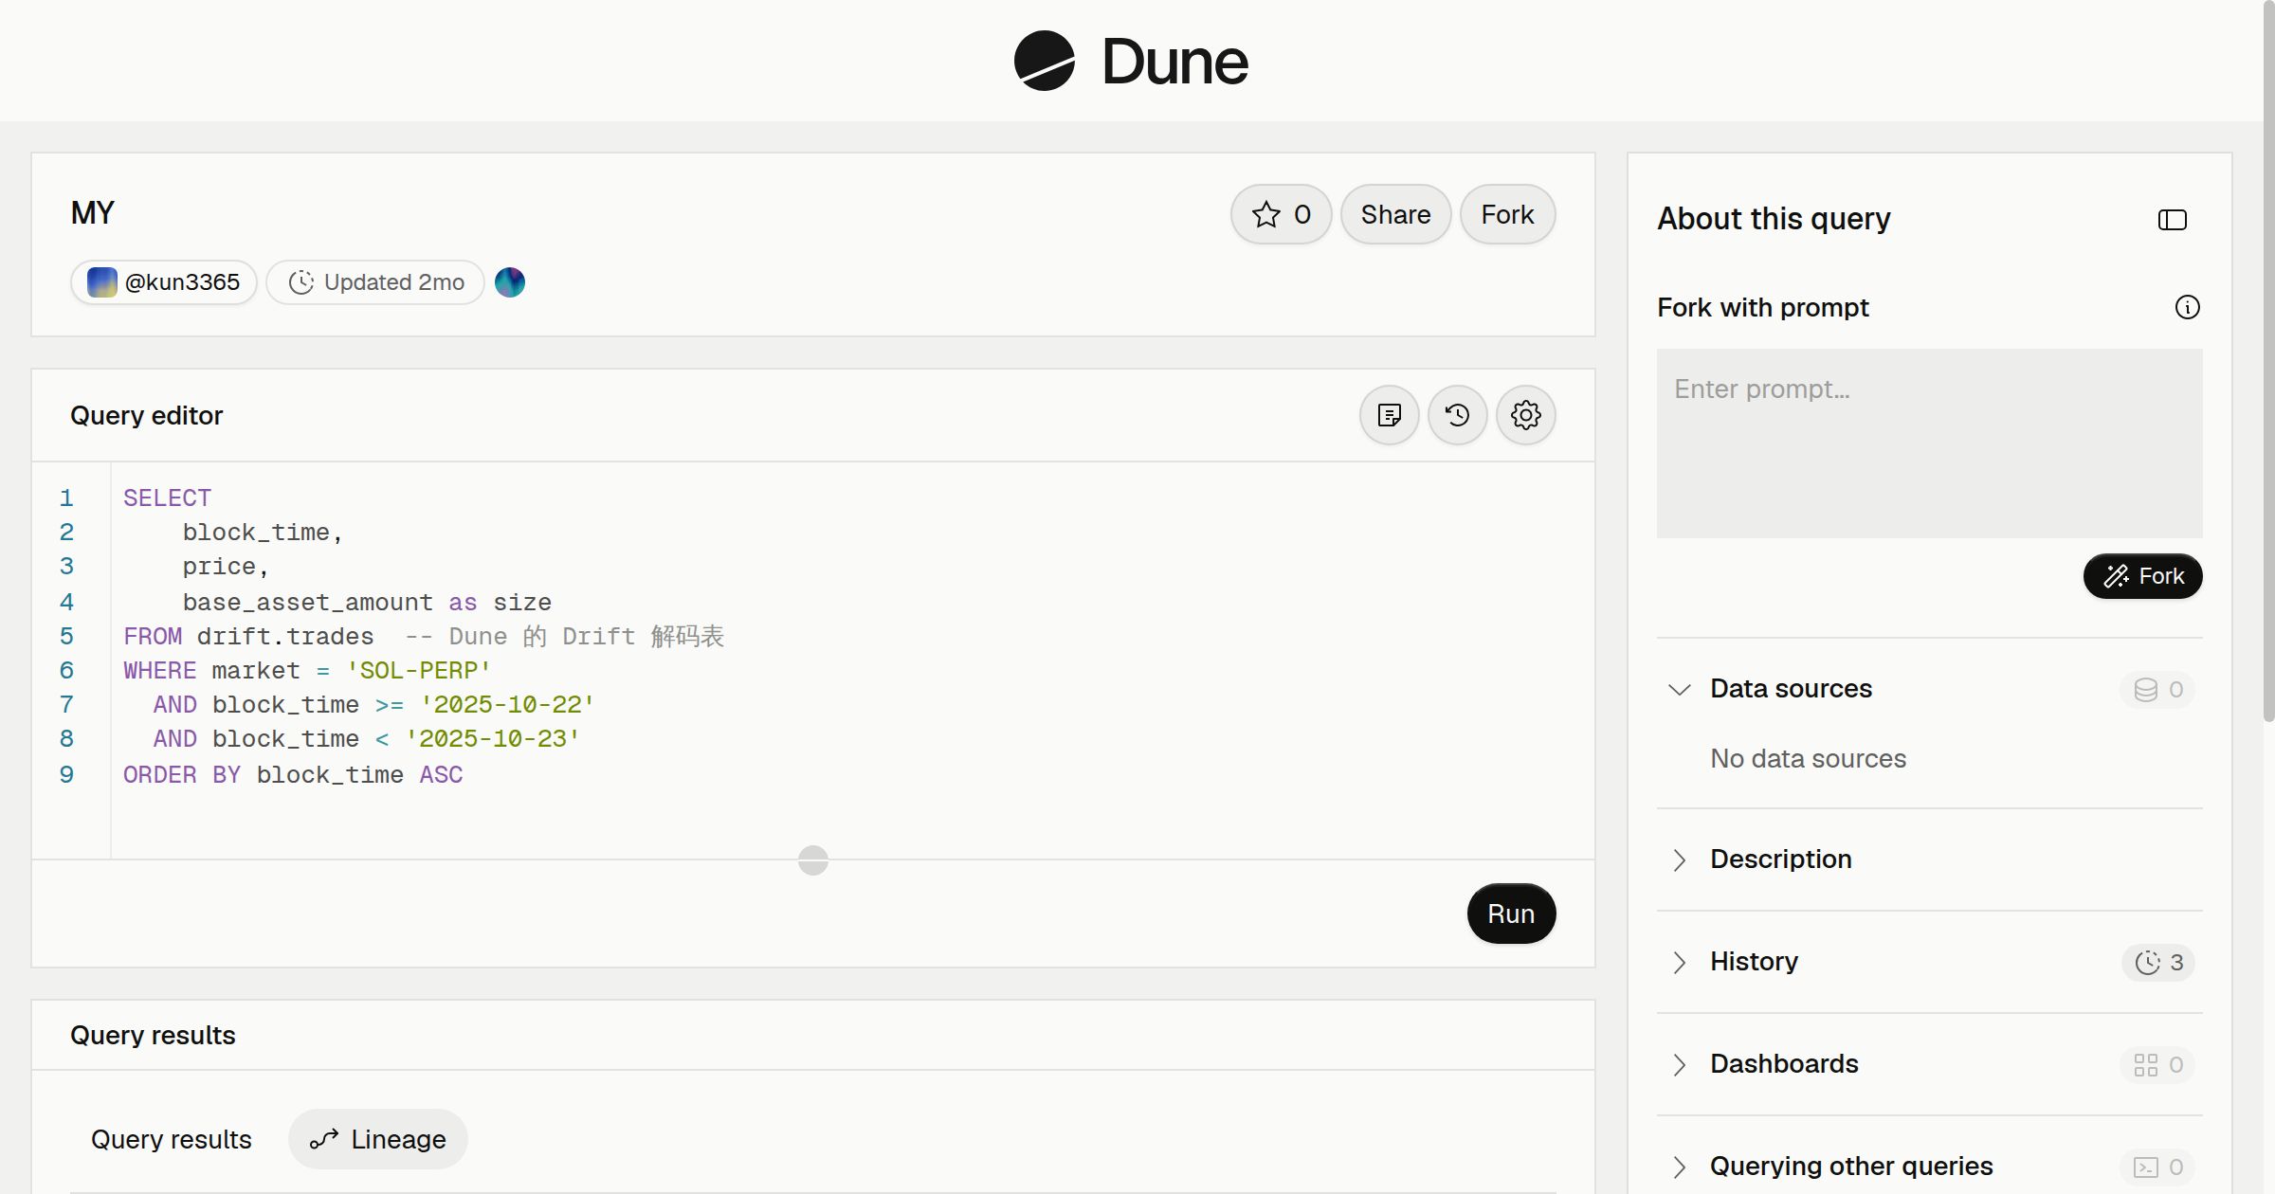The height and width of the screenshot is (1194, 2275).
Task: Click the Dashboards count badge
Action: tap(2157, 1064)
